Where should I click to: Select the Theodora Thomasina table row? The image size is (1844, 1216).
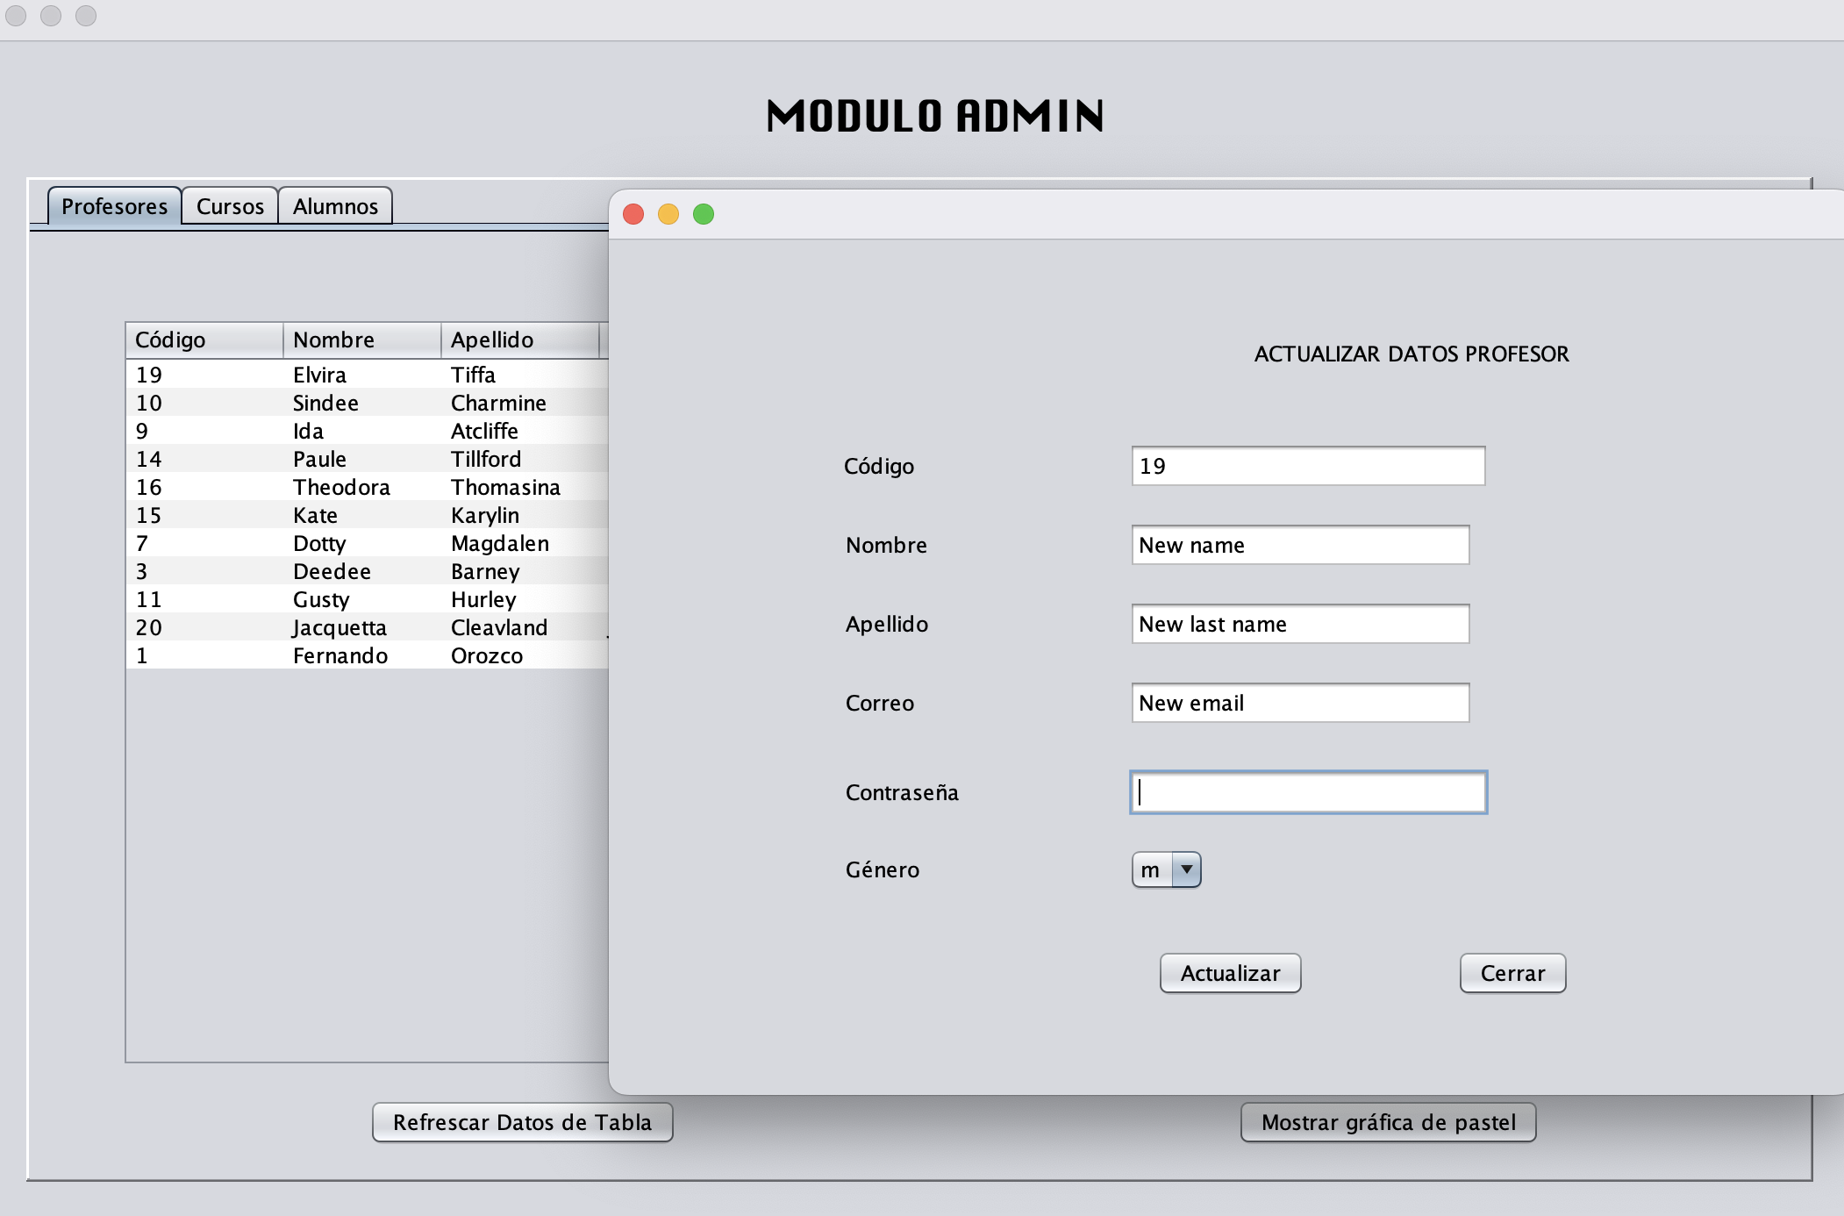point(351,487)
